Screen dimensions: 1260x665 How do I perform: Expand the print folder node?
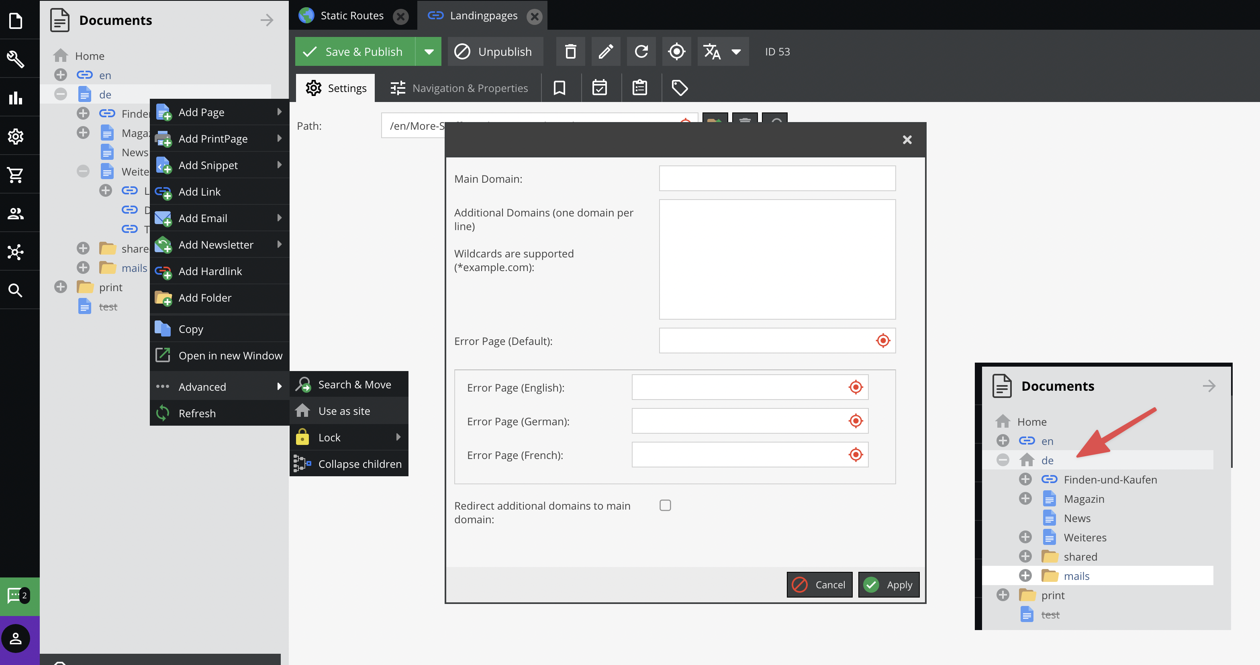click(61, 287)
